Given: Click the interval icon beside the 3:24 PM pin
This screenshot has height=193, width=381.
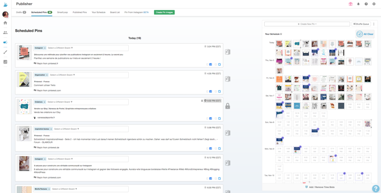Looking at the screenshot, I should click(227, 52).
